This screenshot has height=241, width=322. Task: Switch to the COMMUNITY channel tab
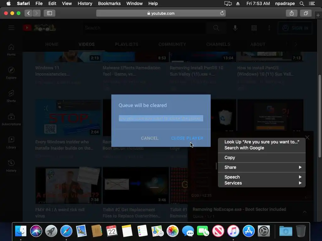172,44
